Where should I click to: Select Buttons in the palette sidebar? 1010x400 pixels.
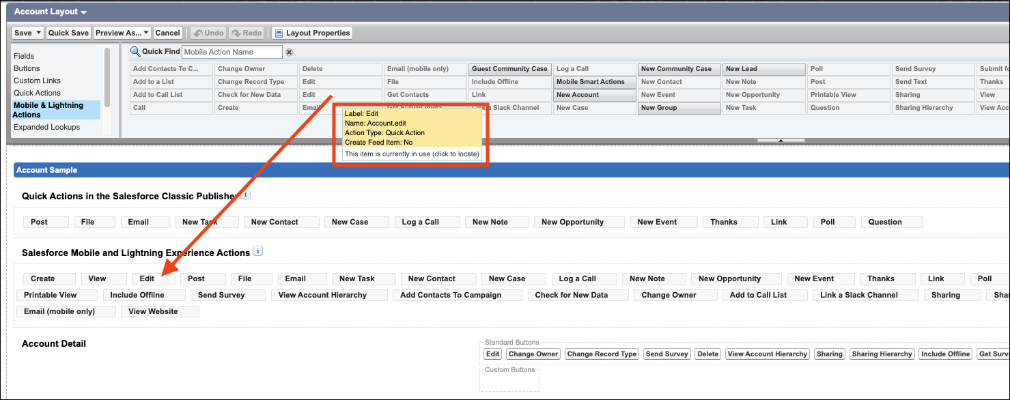(x=27, y=68)
